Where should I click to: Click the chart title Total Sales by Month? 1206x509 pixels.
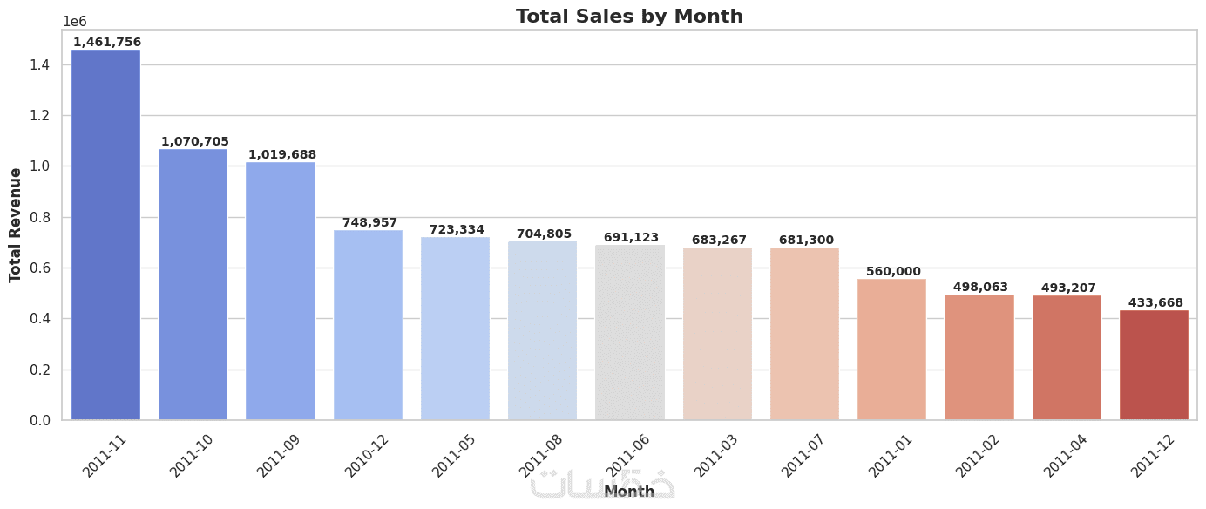point(629,17)
